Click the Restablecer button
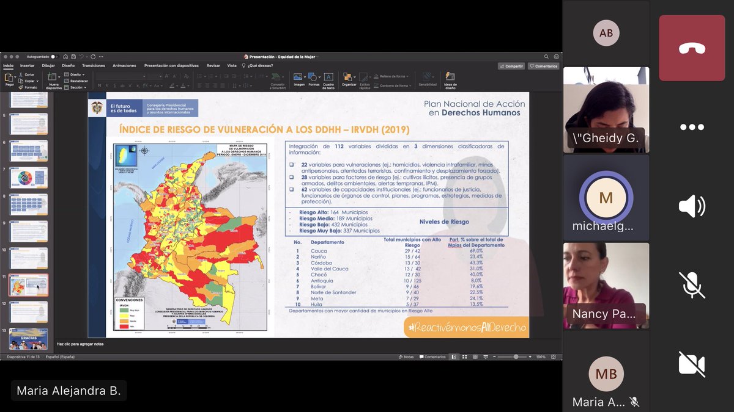Image resolution: width=734 pixels, height=412 pixels. tap(76, 81)
